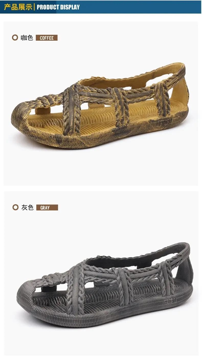The image size is (202, 360).
Task: Click the brown ring bullet beside 灰色
Action: tap(16, 207)
